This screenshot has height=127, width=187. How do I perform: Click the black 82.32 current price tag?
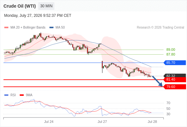point(175,76)
